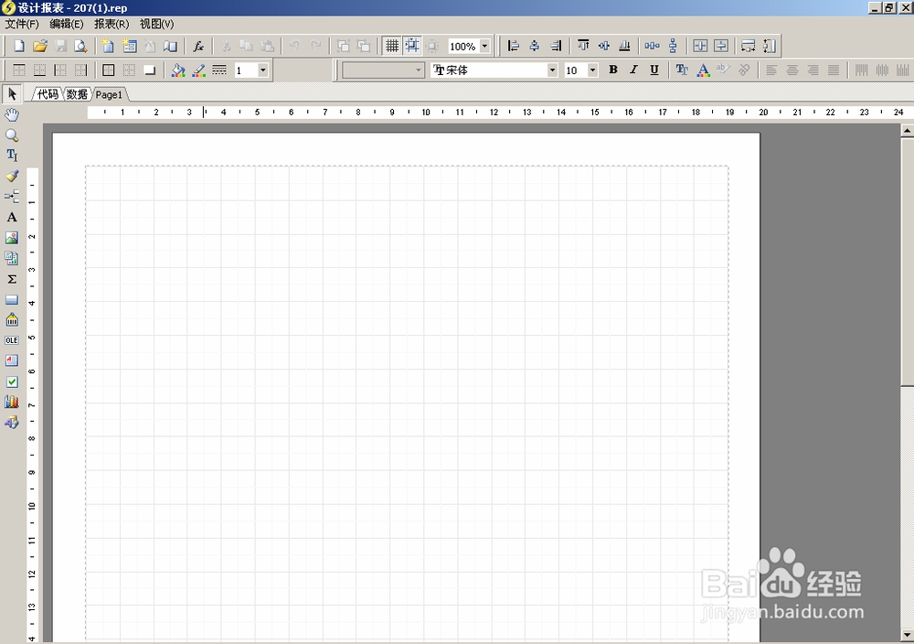Select the arrow object selection tool
Screen dimensions: 914x644
tap(12, 94)
